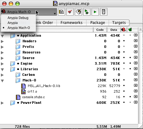
Task: Click the Debug toolbar icon with the bug
Action: coord(87,12)
